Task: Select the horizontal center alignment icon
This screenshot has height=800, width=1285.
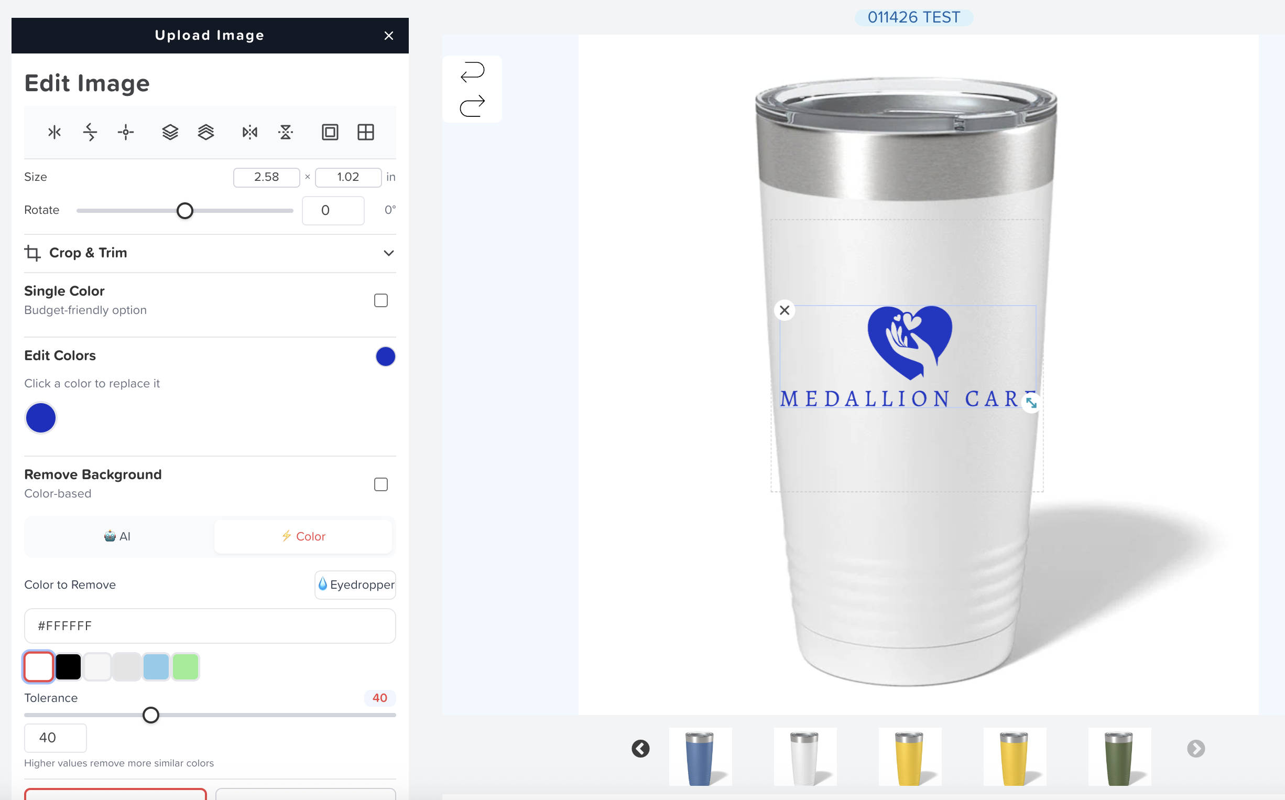Action: pyautogui.click(x=54, y=132)
